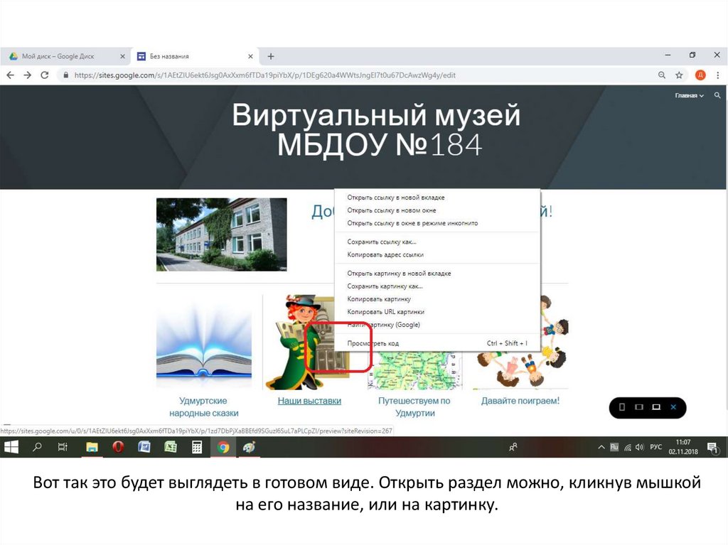This screenshot has width=728, height=545.
Task: Click 'Виртуальный музей МБДОУ №184' heading
Action: tap(377, 129)
